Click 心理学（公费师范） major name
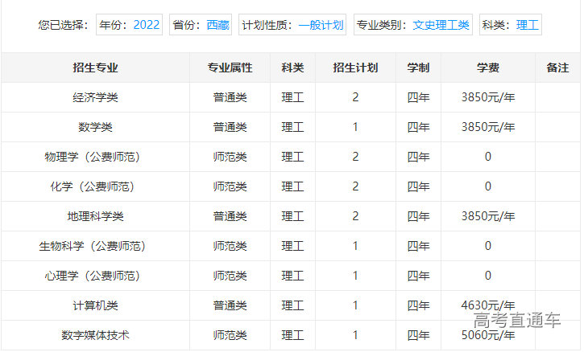This screenshot has width=584, height=352. click(x=95, y=276)
